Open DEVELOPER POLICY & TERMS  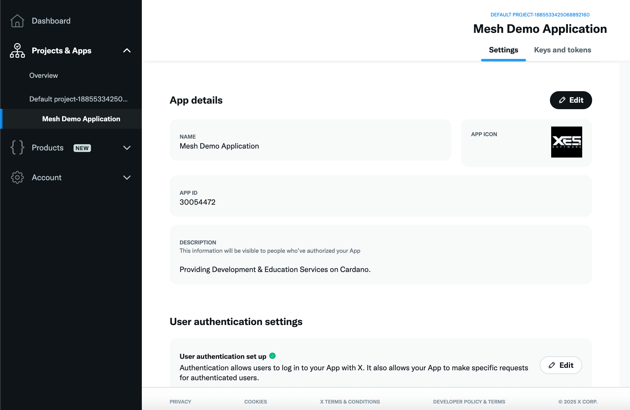click(x=469, y=401)
